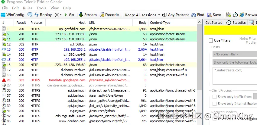Sort sessions by Protocol column header
The width and height of the screenshot is (257, 125).
37,23
